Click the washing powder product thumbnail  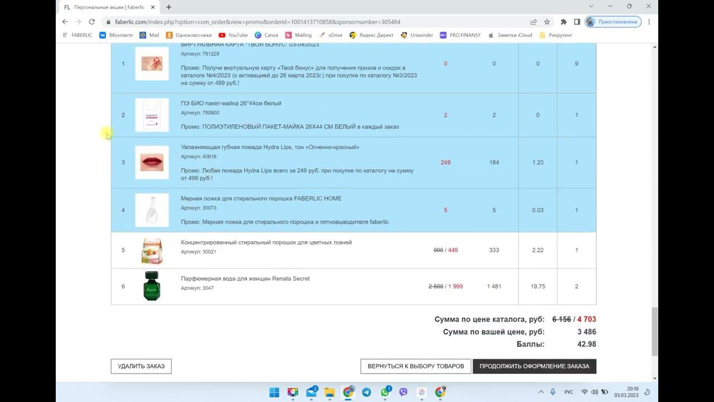point(152,250)
